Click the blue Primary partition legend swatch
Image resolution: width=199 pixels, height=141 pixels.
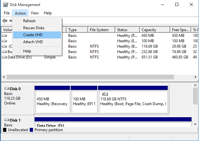31,130
